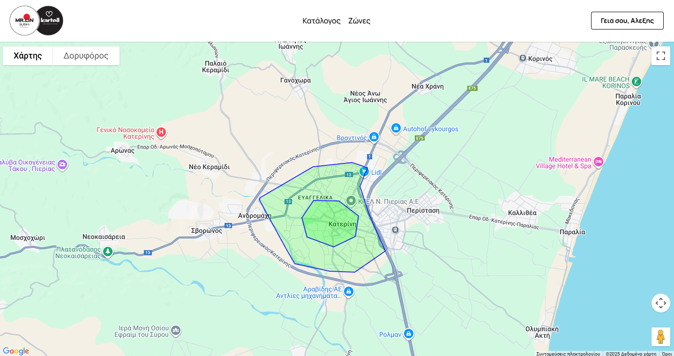674x356 pixels.
Task: Click the Γεια σου, Αλεξης button
Action: (x=627, y=21)
